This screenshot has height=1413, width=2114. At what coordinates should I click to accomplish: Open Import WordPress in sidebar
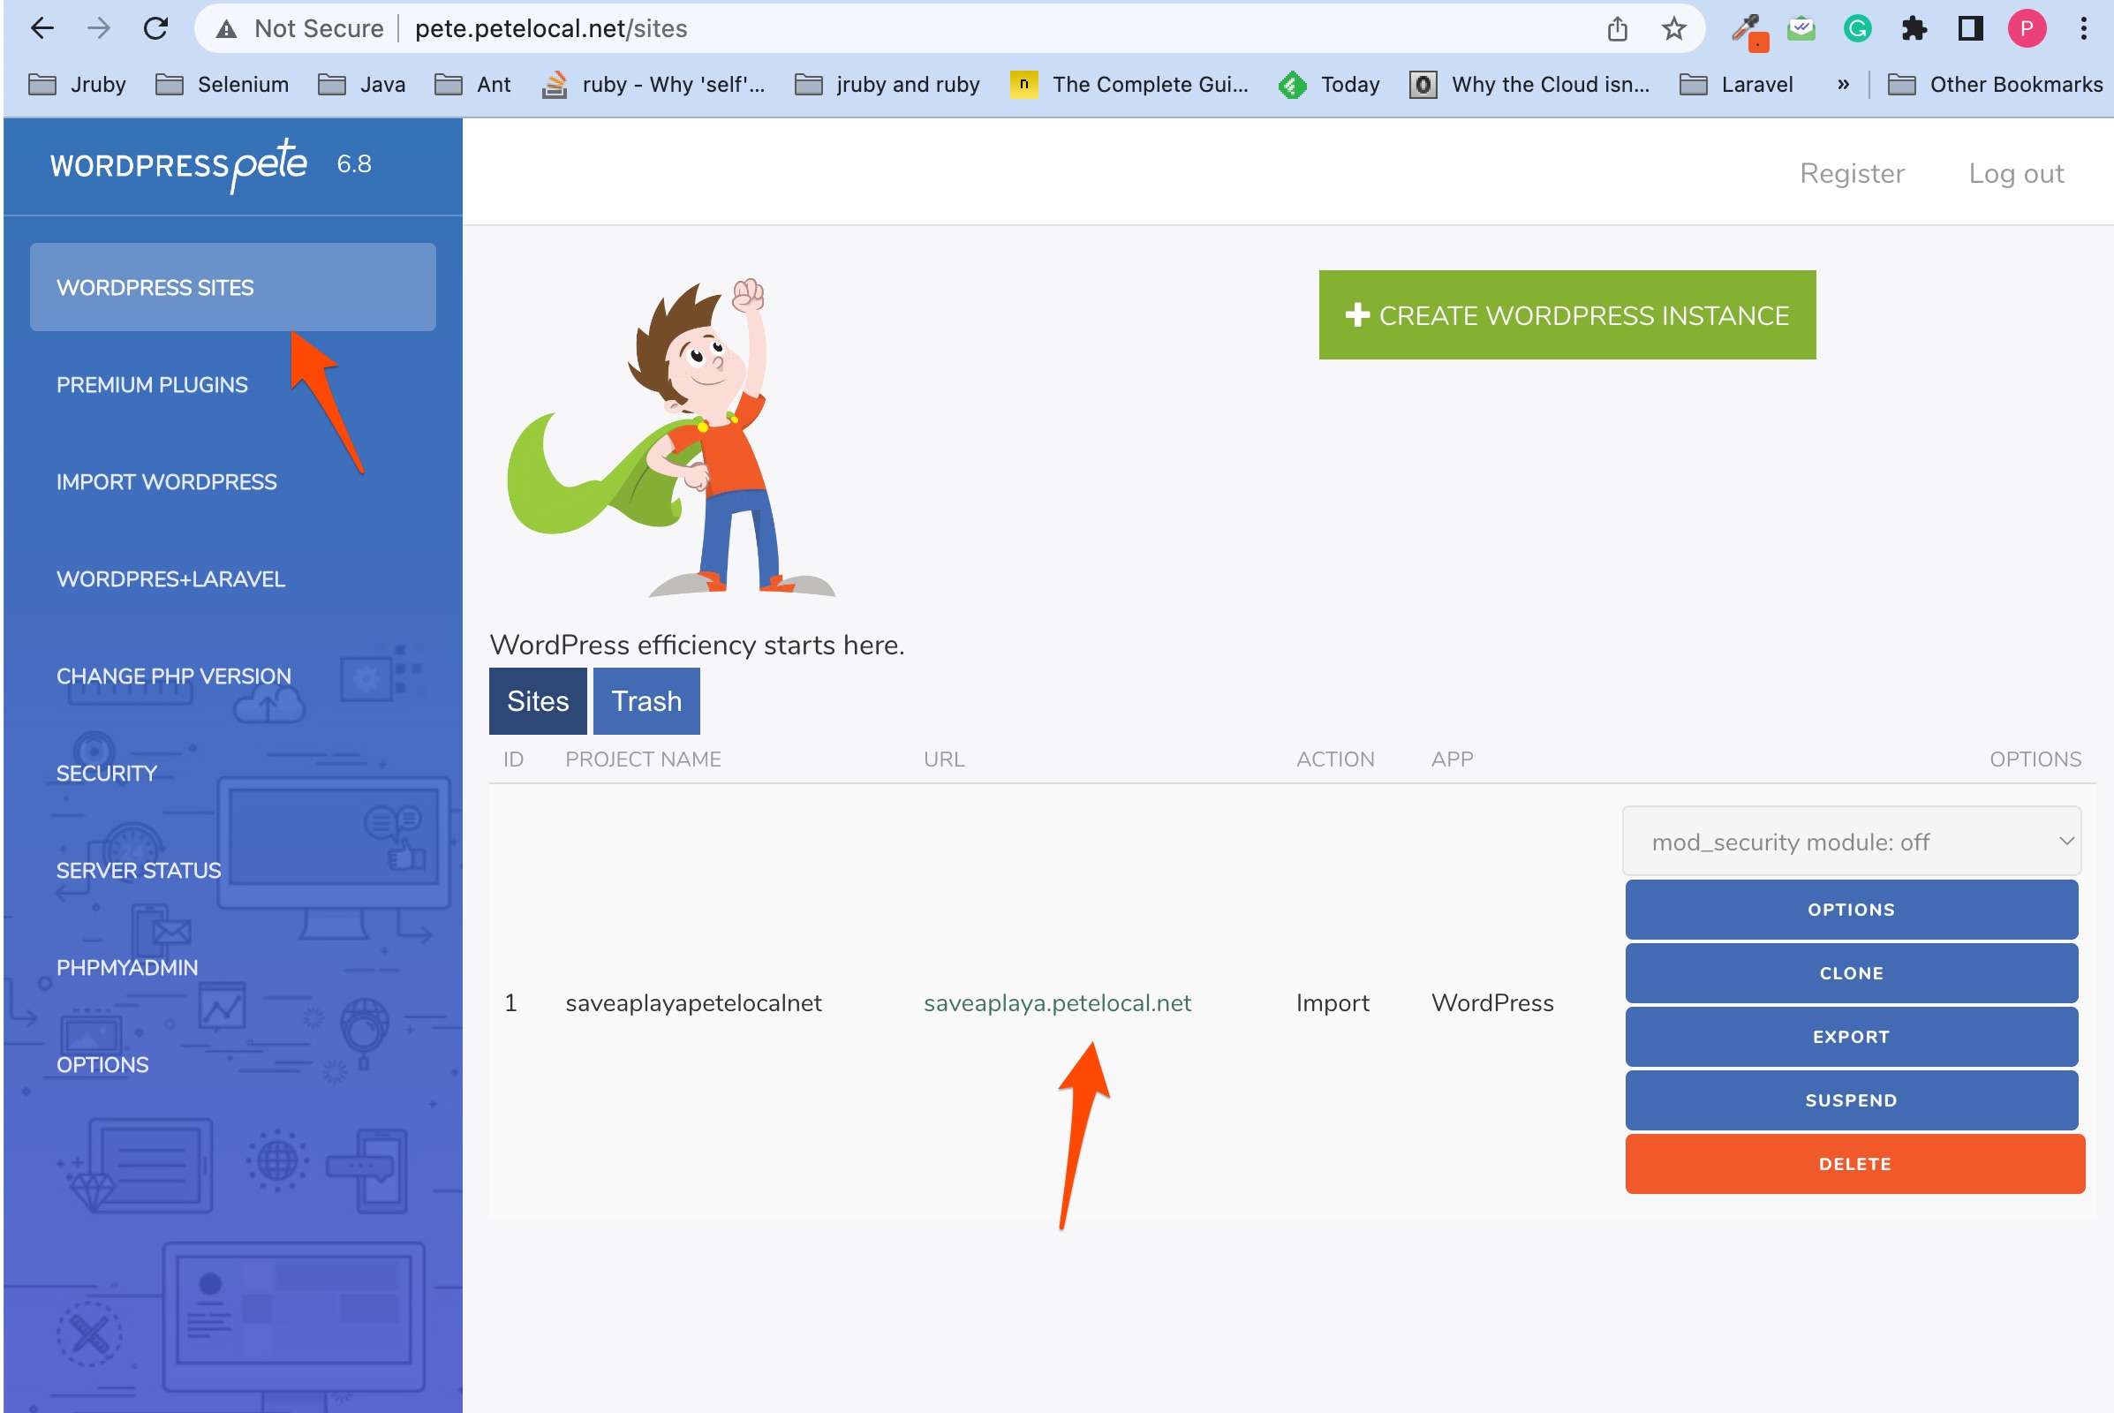167,482
